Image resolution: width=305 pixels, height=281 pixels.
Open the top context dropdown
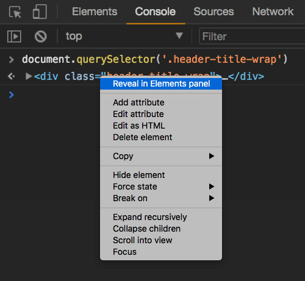click(124, 37)
